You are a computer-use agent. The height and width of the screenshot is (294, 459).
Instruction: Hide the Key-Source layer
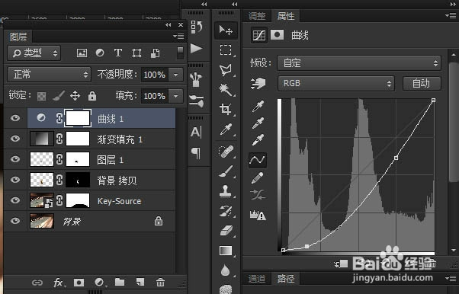click(x=15, y=200)
